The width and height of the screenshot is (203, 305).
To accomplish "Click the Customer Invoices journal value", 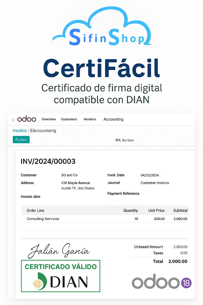I will click(x=155, y=183).
